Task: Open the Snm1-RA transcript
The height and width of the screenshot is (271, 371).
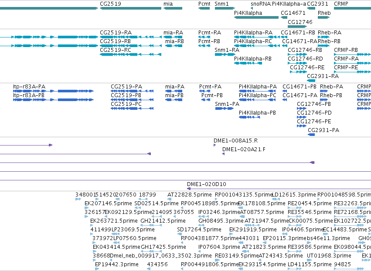Action: (x=225, y=54)
